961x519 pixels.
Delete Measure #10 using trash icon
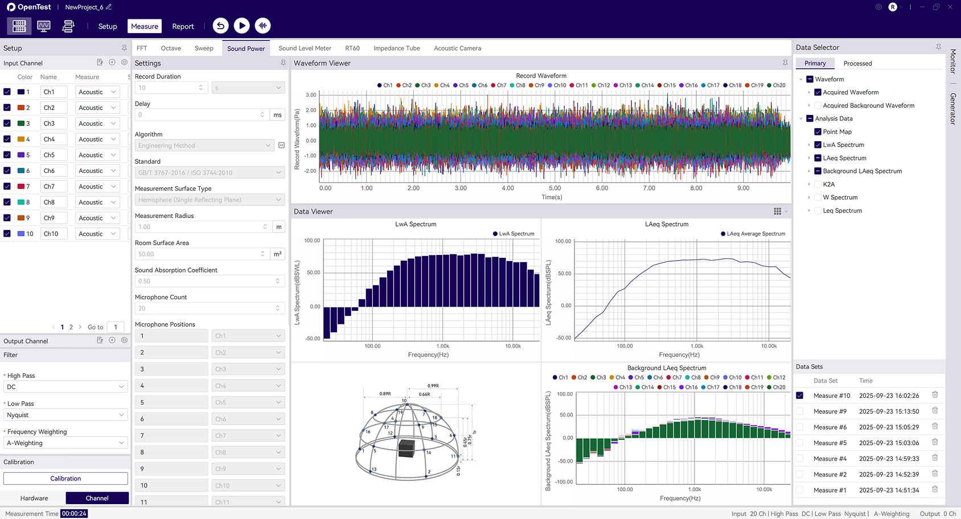click(x=935, y=395)
